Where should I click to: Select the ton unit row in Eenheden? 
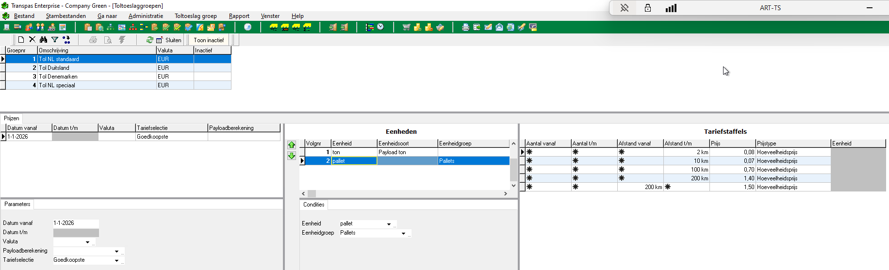(x=408, y=152)
